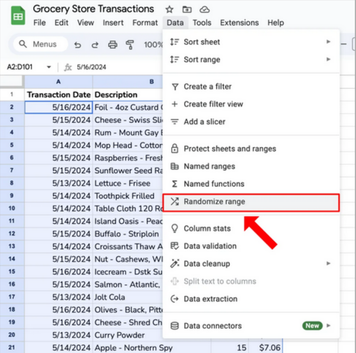Select column A header
356x353 pixels.
(58, 82)
